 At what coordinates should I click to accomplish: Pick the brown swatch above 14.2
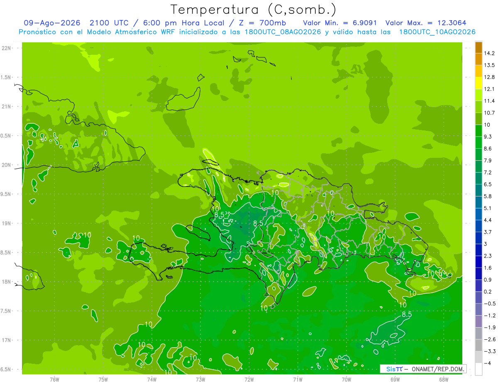pyautogui.click(x=478, y=47)
